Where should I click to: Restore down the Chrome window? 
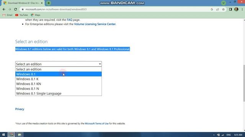pos(235,2)
